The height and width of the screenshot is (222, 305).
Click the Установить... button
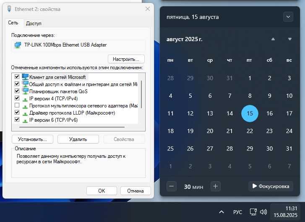32,139
